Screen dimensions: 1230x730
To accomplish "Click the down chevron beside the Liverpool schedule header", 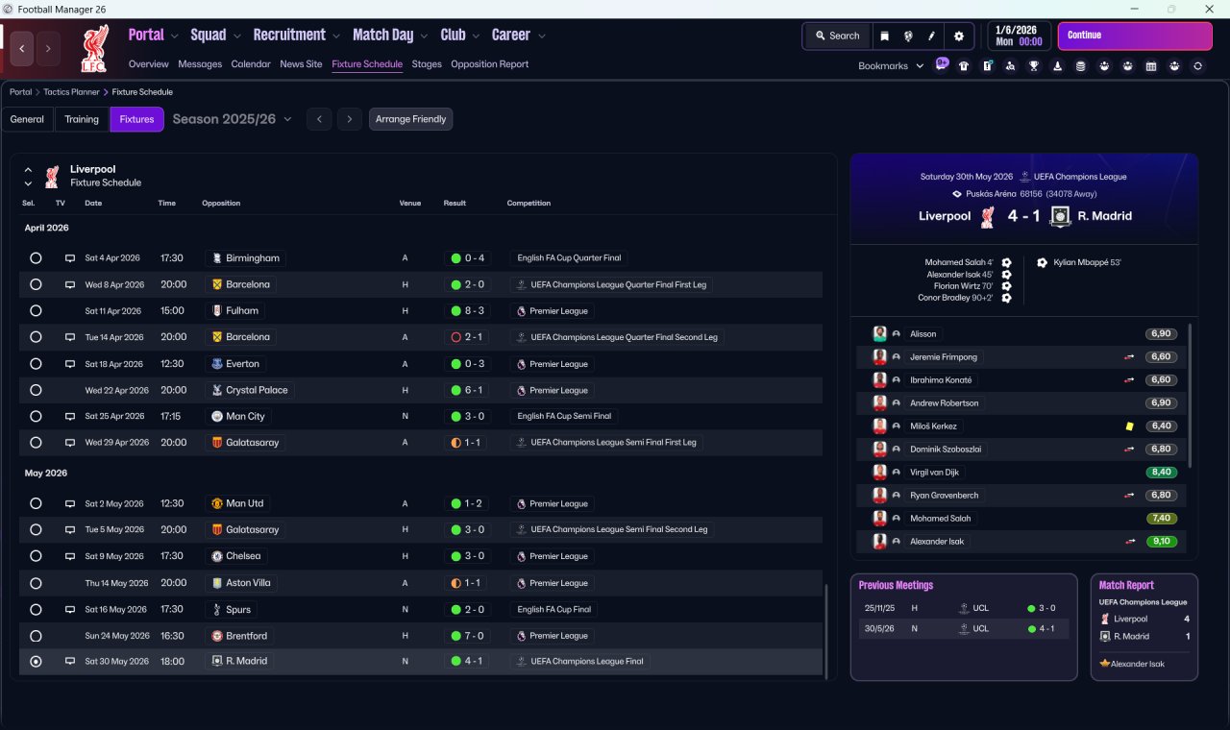I will (x=28, y=183).
